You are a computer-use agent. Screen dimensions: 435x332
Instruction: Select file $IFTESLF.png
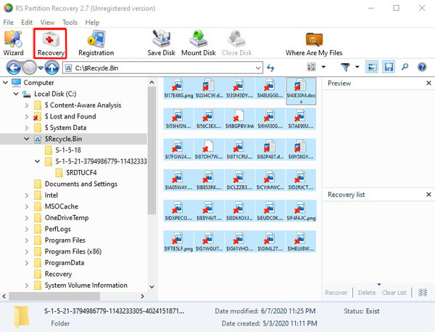tap(178, 241)
